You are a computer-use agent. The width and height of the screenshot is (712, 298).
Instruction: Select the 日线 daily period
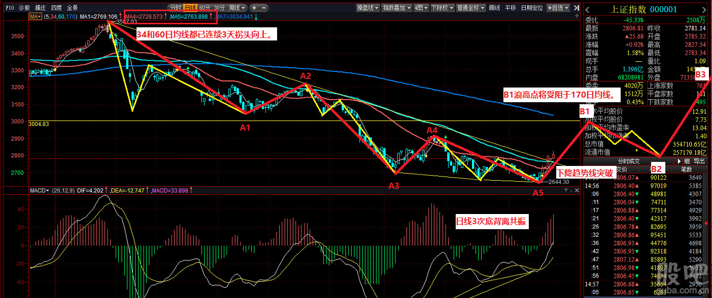pos(190,8)
